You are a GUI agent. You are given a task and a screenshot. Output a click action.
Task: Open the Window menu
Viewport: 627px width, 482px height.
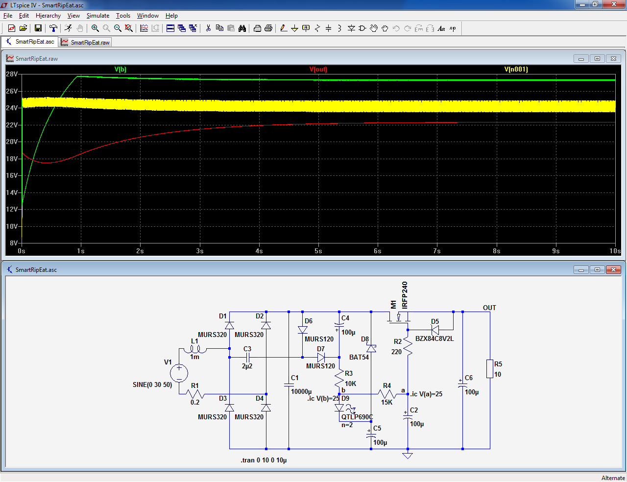pos(147,16)
